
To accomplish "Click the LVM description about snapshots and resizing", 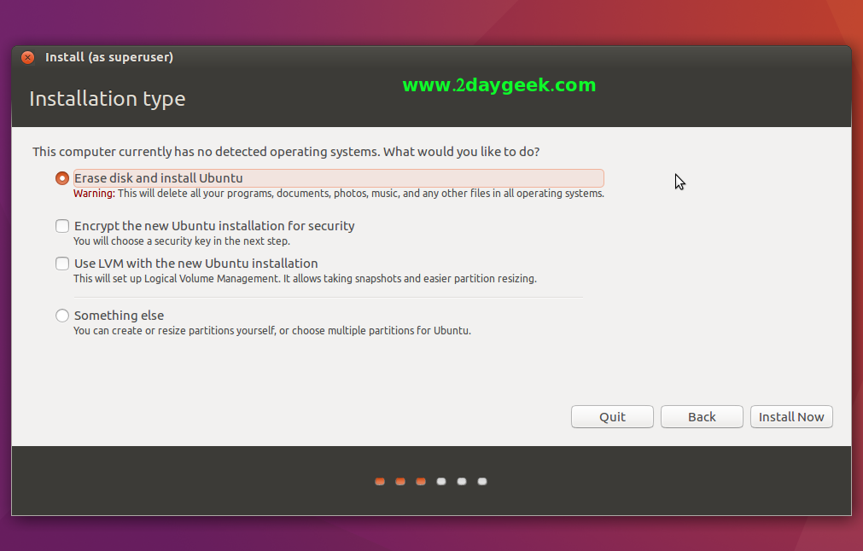I will tap(305, 279).
